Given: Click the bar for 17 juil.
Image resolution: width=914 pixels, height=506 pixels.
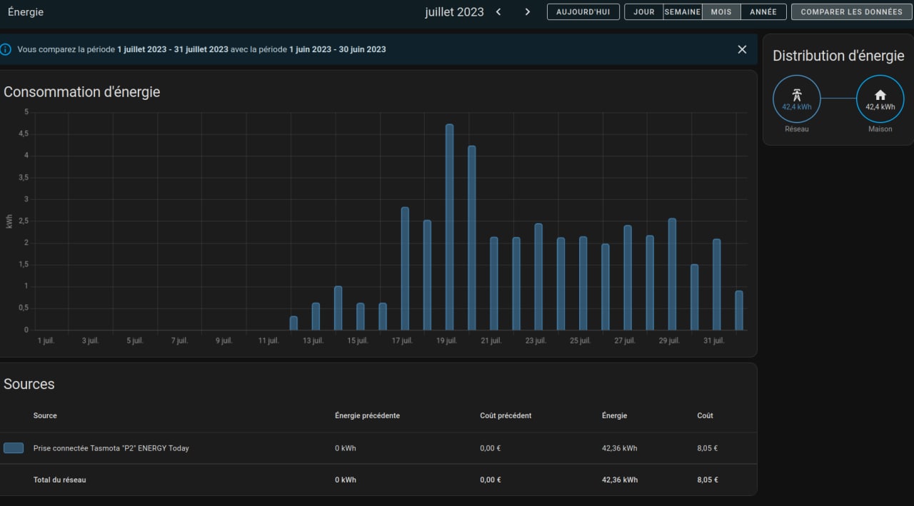Looking at the screenshot, I should click(405, 268).
